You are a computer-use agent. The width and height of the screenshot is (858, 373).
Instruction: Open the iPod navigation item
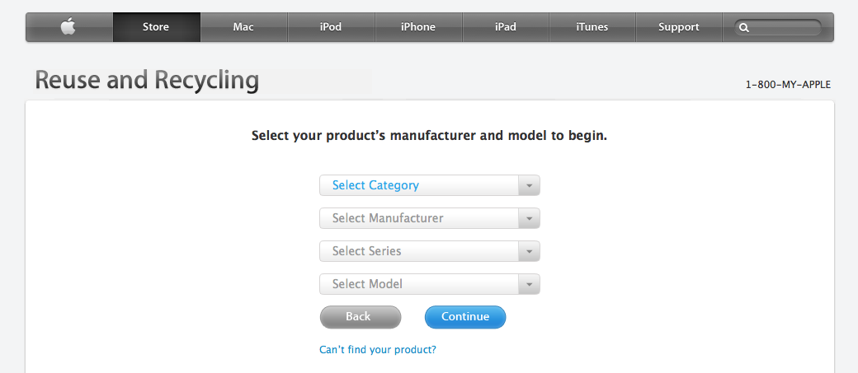pos(331,26)
